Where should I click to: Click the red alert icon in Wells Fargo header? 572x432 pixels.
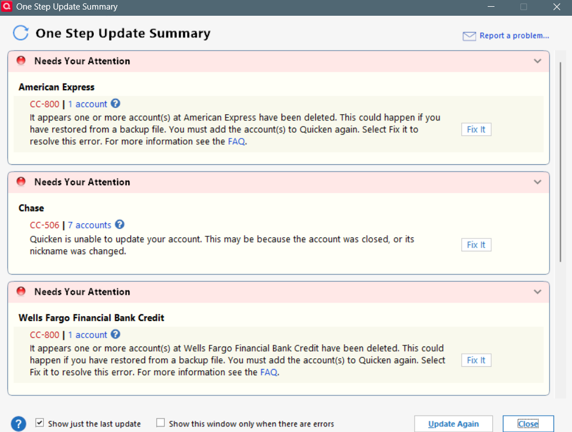tap(21, 291)
